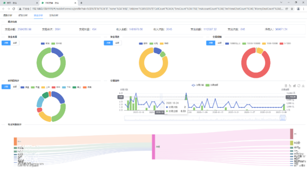Open the 通联分析 tab
Image resolution: width=307 pixels, height=175 pixels.
8,15
